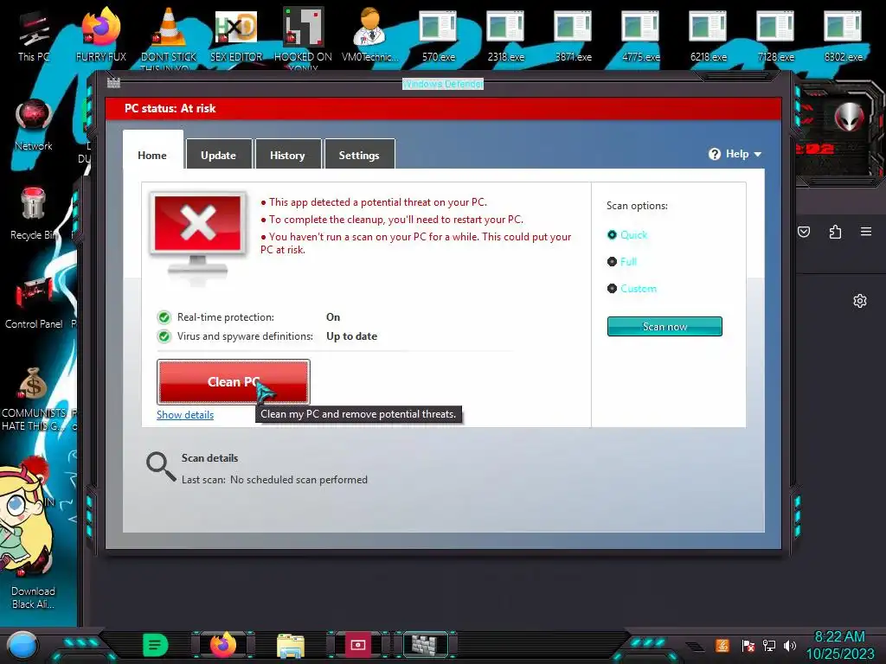Select the Quick scan option
This screenshot has width=886, height=664.
[x=626, y=234]
